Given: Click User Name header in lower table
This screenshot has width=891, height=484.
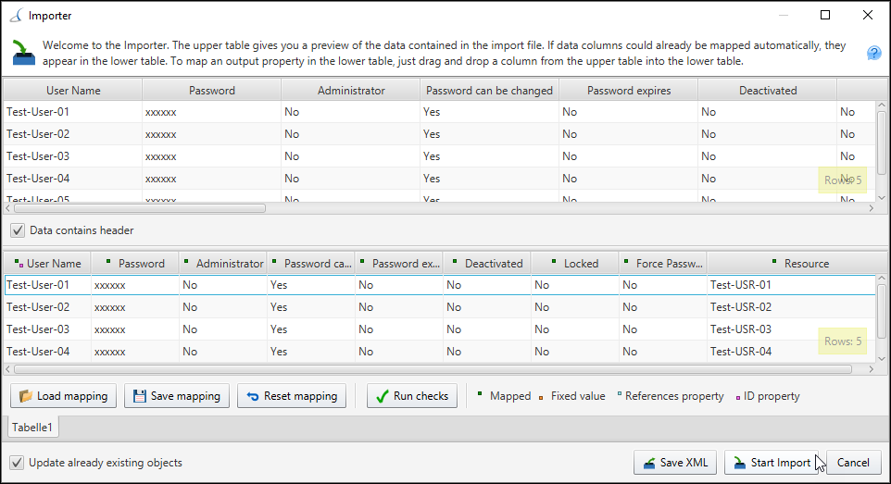Looking at the screenshot, I should click(48, 264).
